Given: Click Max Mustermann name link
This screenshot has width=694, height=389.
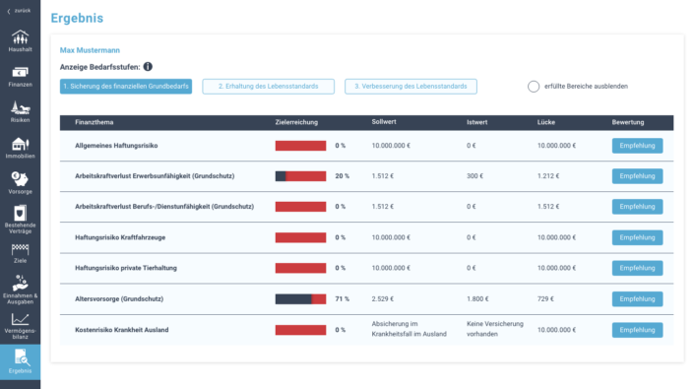Looking at the screenshot, I should [x=90, y=50].
